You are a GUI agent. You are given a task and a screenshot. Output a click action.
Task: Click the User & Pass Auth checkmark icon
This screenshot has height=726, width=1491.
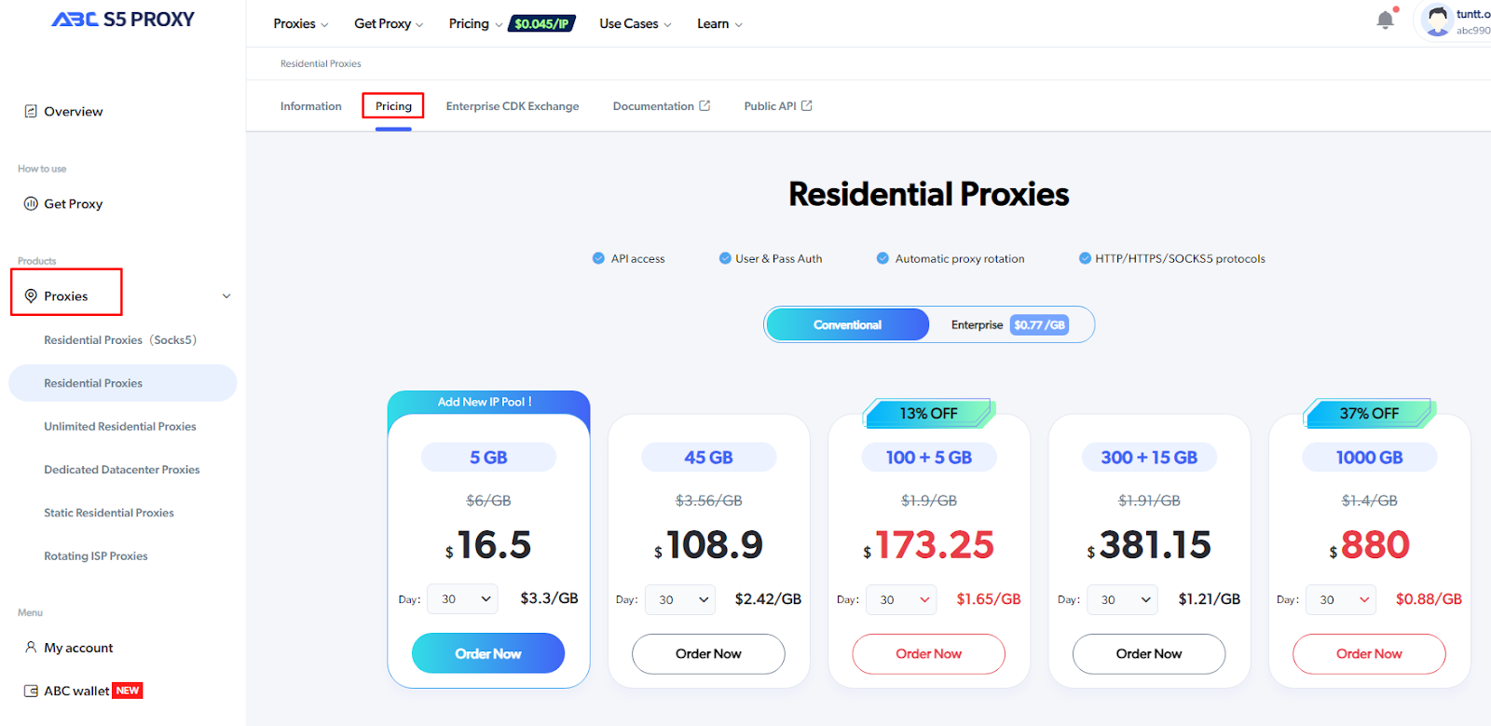point(725,258)
